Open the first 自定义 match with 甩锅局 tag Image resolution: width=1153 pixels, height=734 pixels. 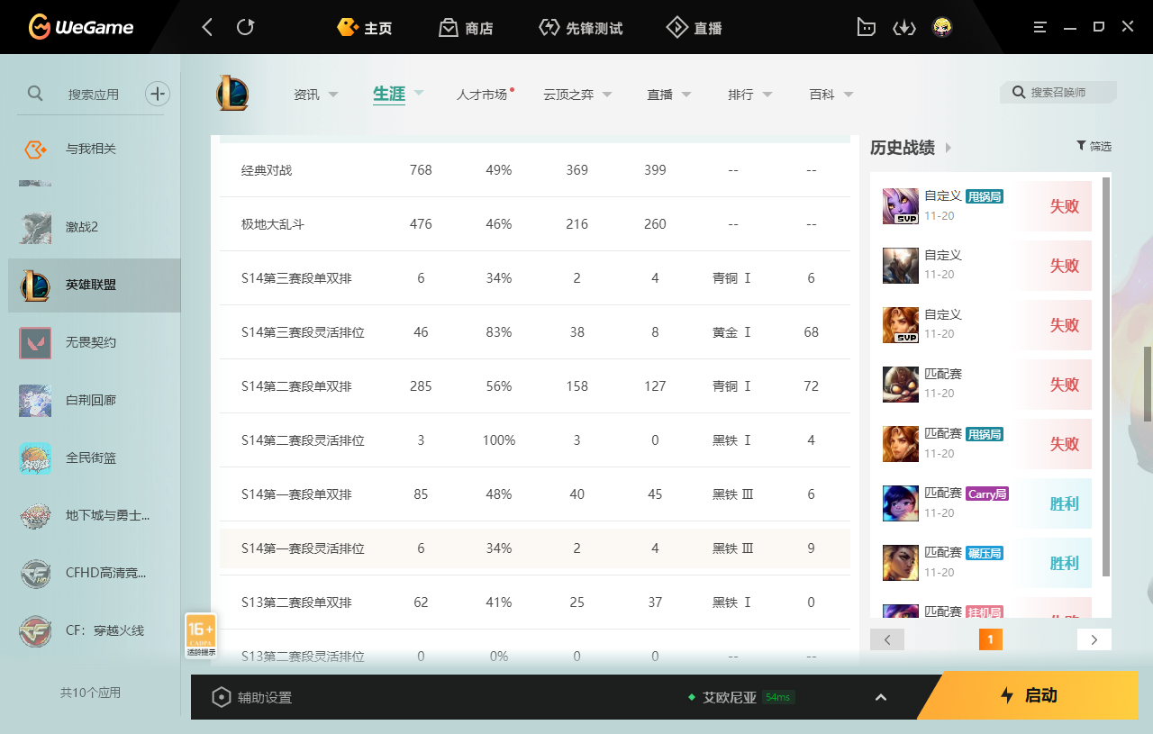pos(987,206)
